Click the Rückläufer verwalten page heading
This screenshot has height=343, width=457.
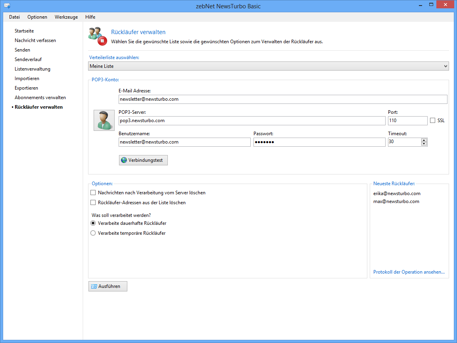point(138,32)
